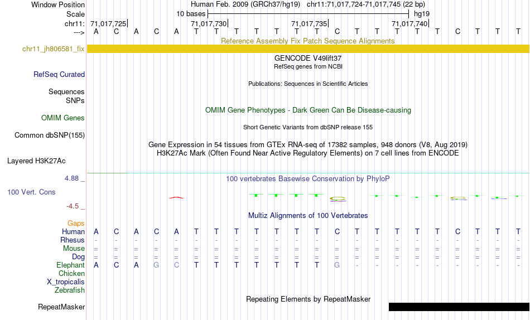Select the Mouse species row label
The width and height of the screenshot is (530, 320).
[74, 249]
